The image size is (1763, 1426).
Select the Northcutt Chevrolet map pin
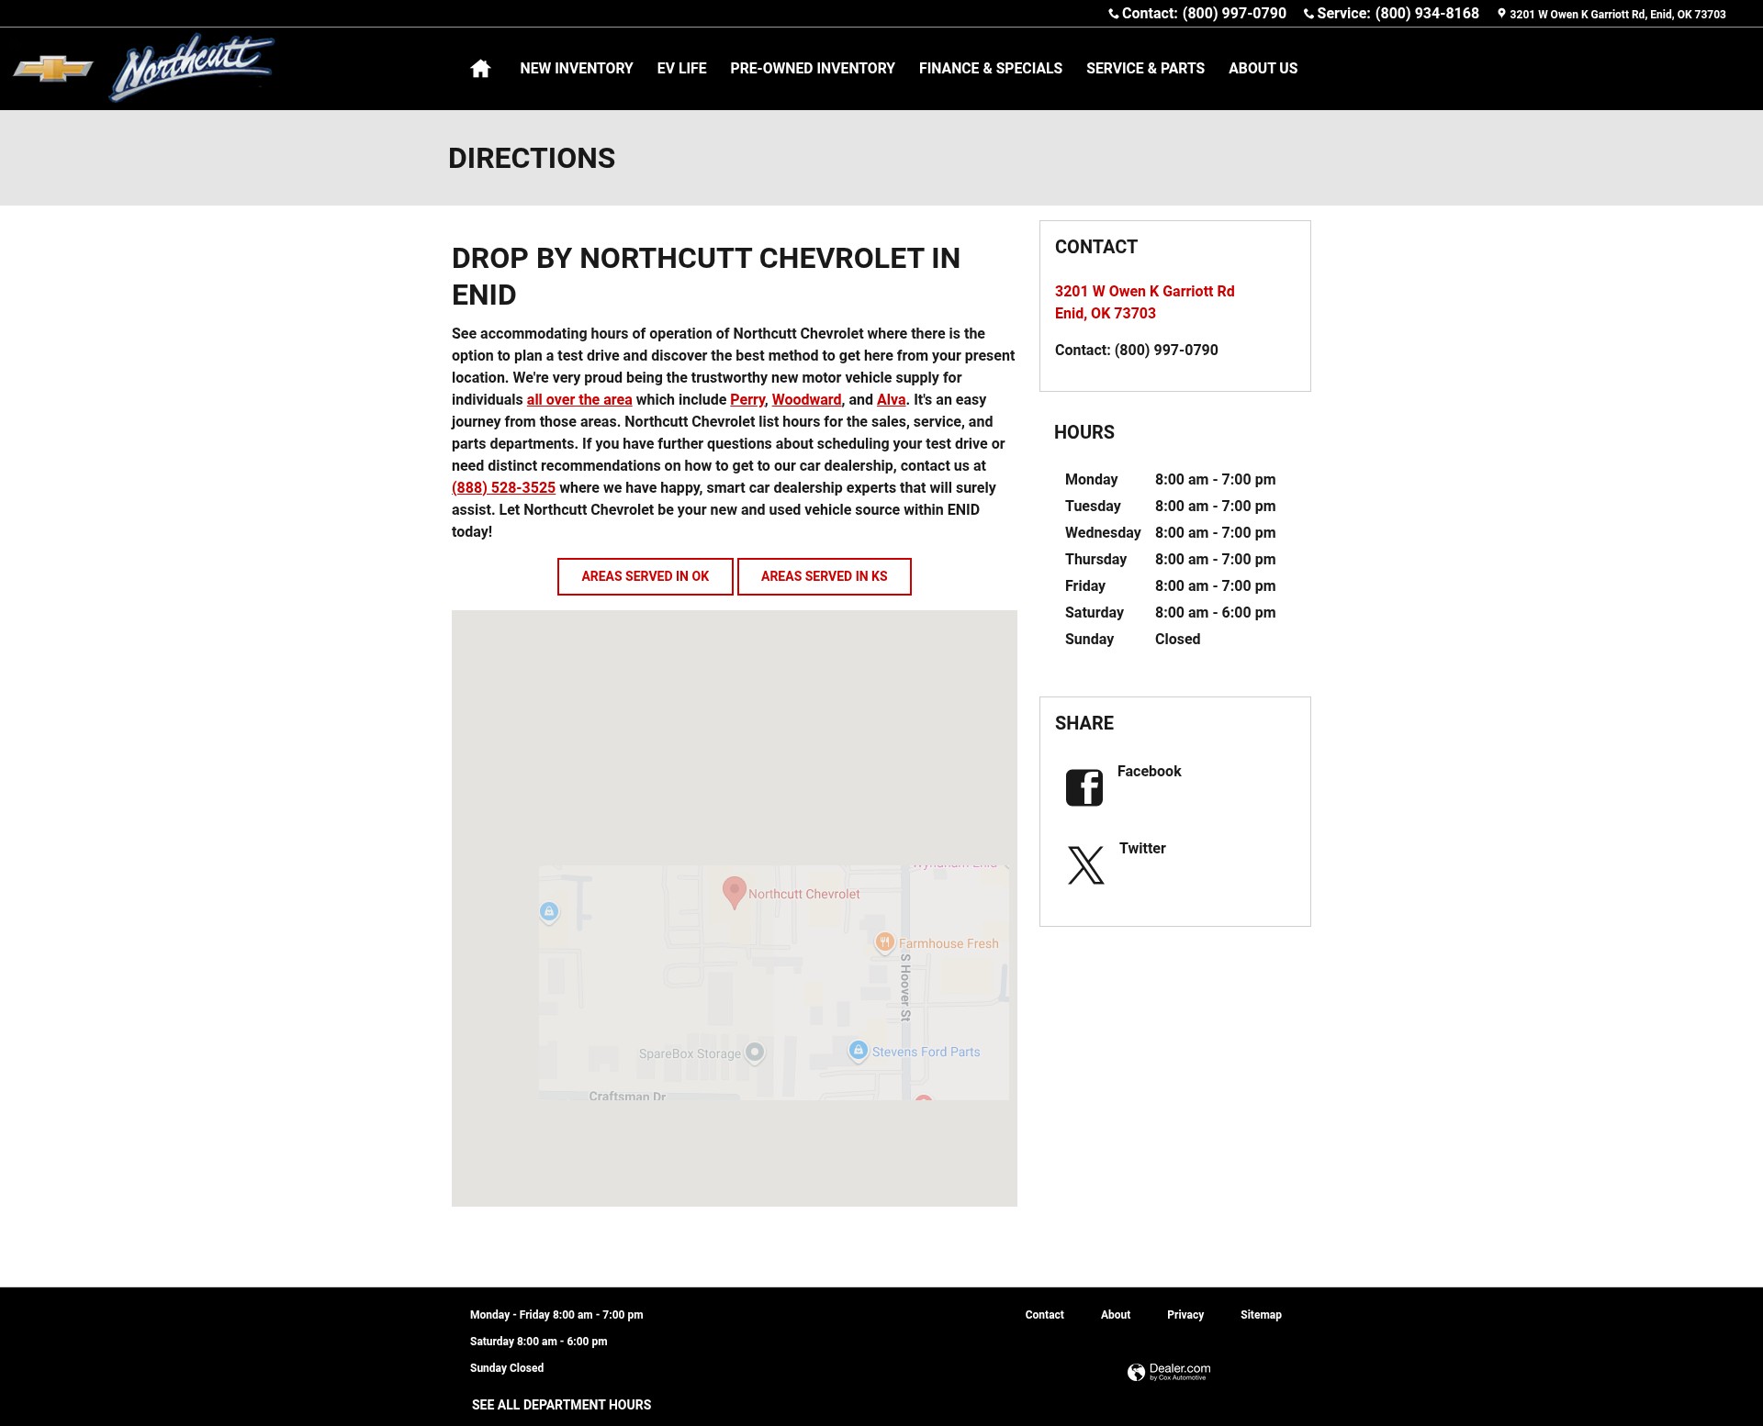pos(734,893)
